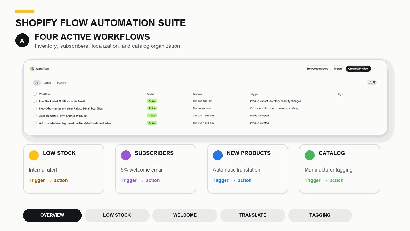Click the green Catalog circle icon
The width and height of the screenshot is (410, 231).
click(309, 155)
